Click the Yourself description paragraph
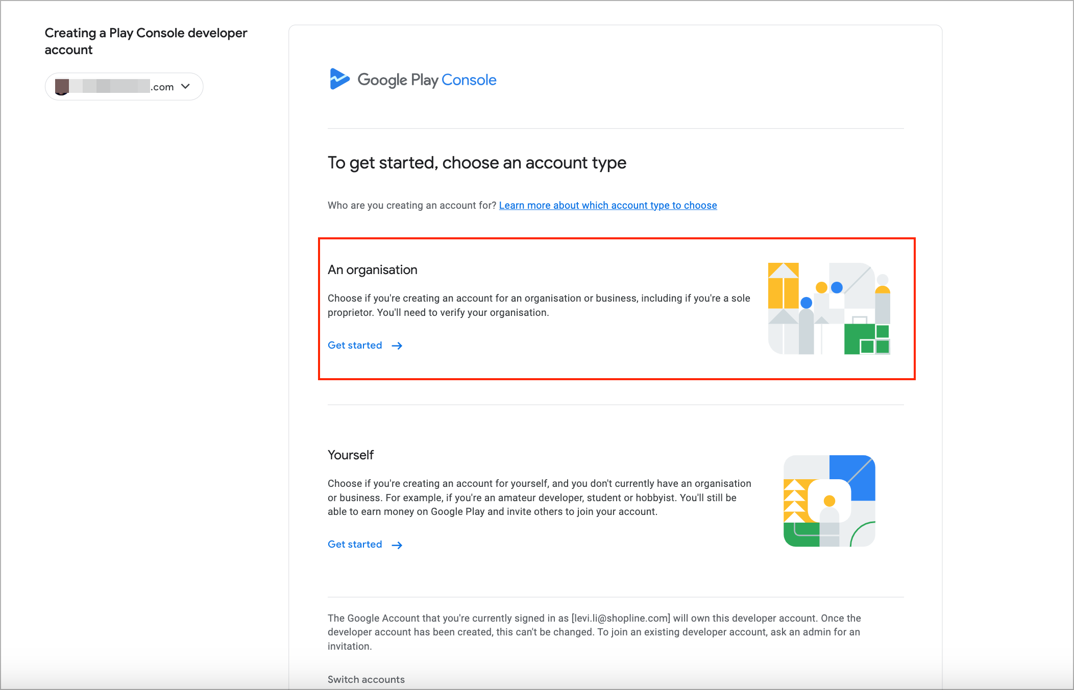 539,498
